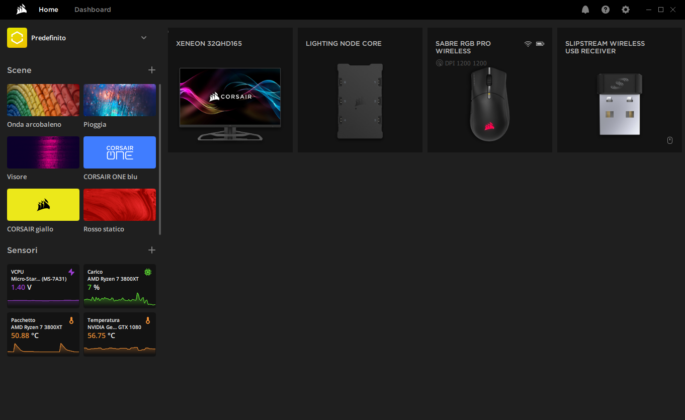Click the VCPU voltage lightning icon
Screen dimensions: 685x420
(71, 272)
